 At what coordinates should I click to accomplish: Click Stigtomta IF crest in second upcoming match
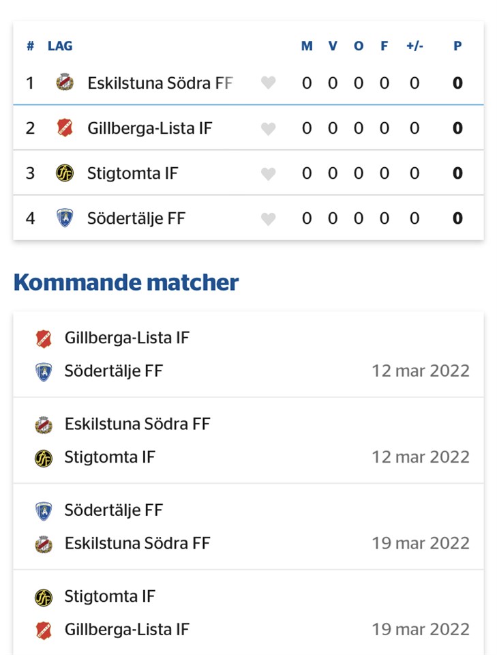tap(44, 457)
